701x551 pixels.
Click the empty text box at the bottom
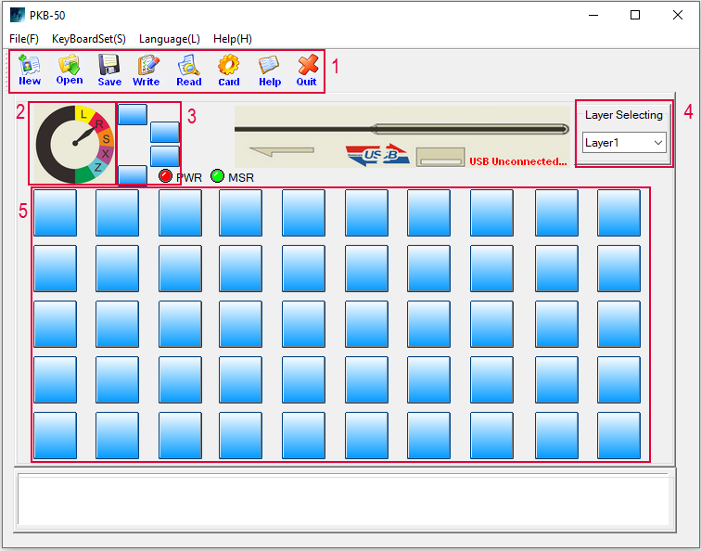pyautogui.click(x=343, y=501)
